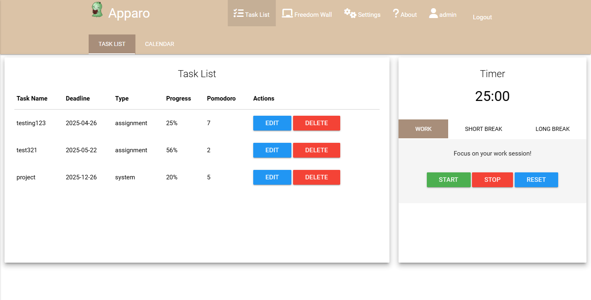Click the admin user profile icon
This screenshot has height=300, width=591.
coord(433,13)
